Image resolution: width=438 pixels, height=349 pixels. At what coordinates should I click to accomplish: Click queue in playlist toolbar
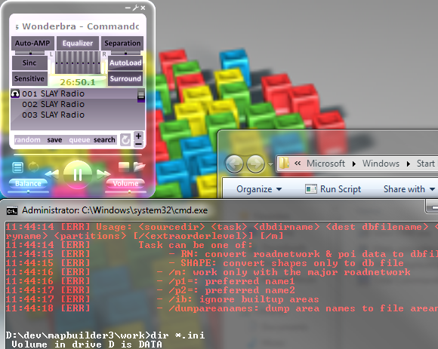[x=79, y=139]
